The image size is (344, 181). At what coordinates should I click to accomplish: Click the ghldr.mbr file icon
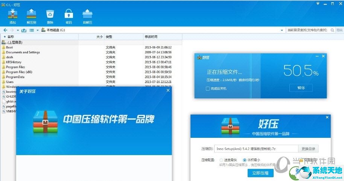pos(3,101)
